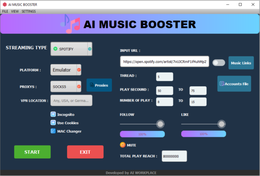The image size is (260, 176).
Task: Click the FOLLOW 100% progress bar
Action: click(142, 134)
